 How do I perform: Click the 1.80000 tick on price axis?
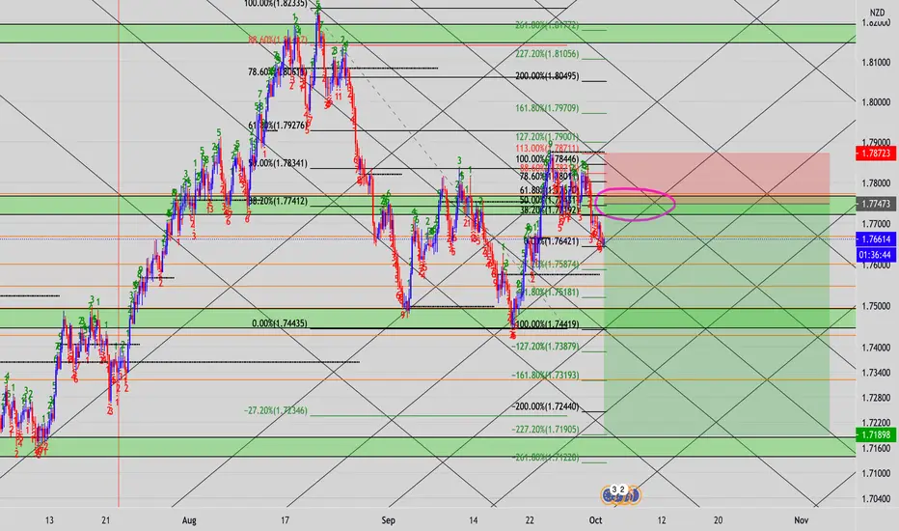(x=876, y=102)
